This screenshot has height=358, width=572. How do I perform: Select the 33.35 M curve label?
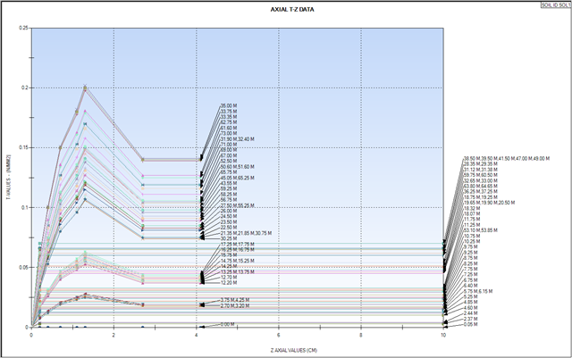click(x=229, y=117)
